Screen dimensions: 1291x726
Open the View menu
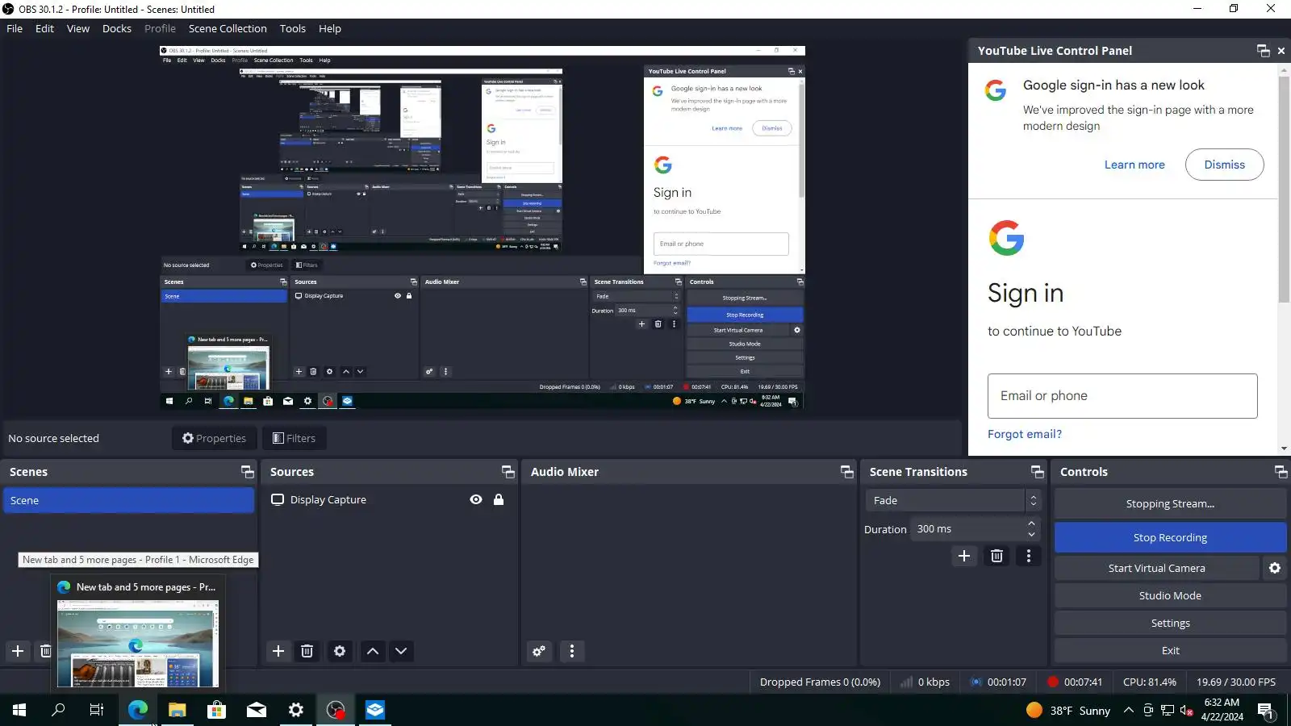(x=78, y=28)
